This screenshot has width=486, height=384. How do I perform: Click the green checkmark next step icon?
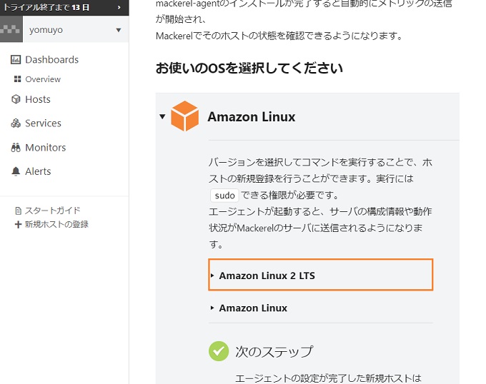click(x=219, y=351)
